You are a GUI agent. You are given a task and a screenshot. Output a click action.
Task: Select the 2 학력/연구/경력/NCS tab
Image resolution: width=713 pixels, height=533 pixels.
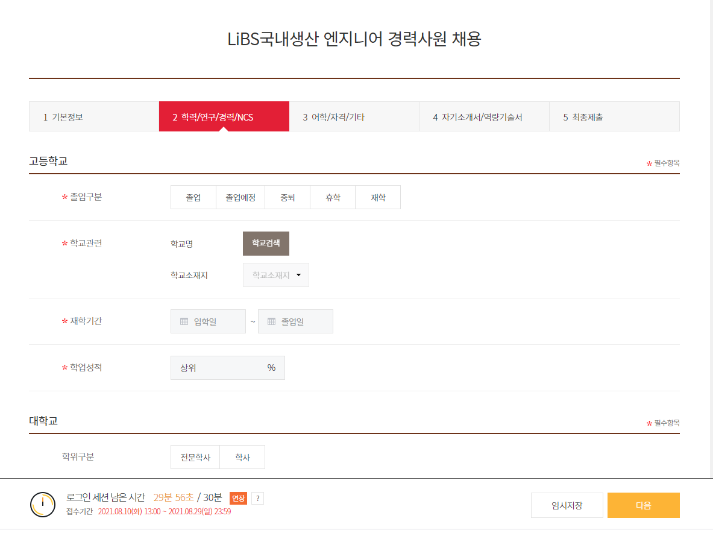(224, 117)
